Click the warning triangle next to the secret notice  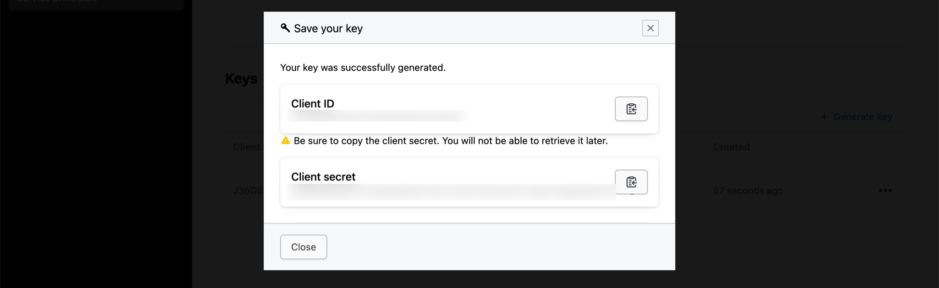click(x=285, y=141)
